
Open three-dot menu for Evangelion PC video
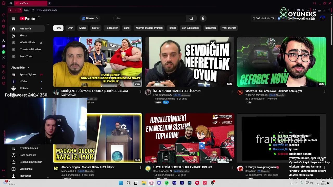tap(233, 167)
